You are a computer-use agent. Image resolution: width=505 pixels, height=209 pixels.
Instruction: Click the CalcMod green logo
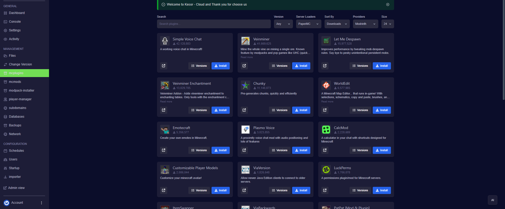326,130
